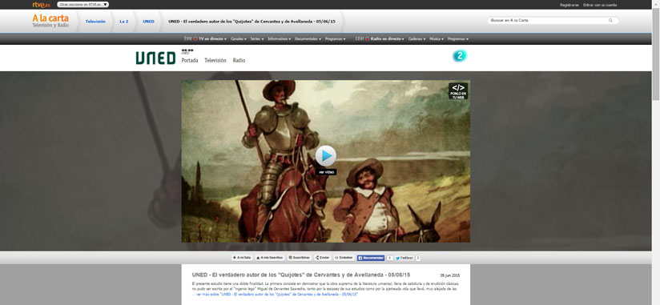This screenshot has width=660, height=305.
Task: Expand 'Otras secciones en RTVE.es' dropdown
Action: pos(83,5)
